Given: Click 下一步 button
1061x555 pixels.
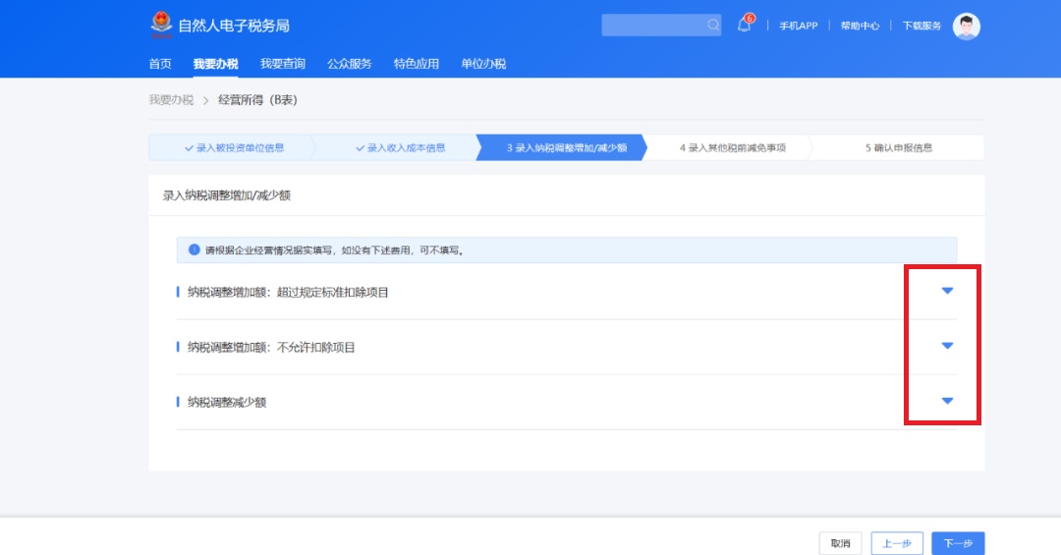Looking at the screenshot, I should click(x=958, y=543).
